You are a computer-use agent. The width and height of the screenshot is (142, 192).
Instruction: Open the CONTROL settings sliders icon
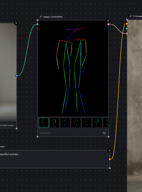pos(104,133)
